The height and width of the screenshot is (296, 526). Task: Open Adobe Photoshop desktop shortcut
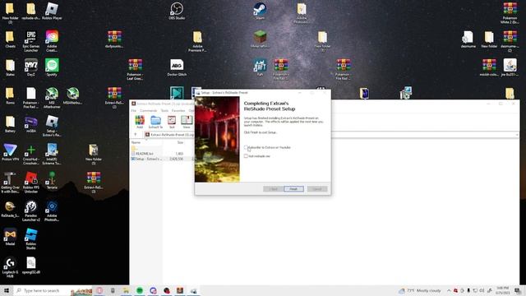point(52,210)
